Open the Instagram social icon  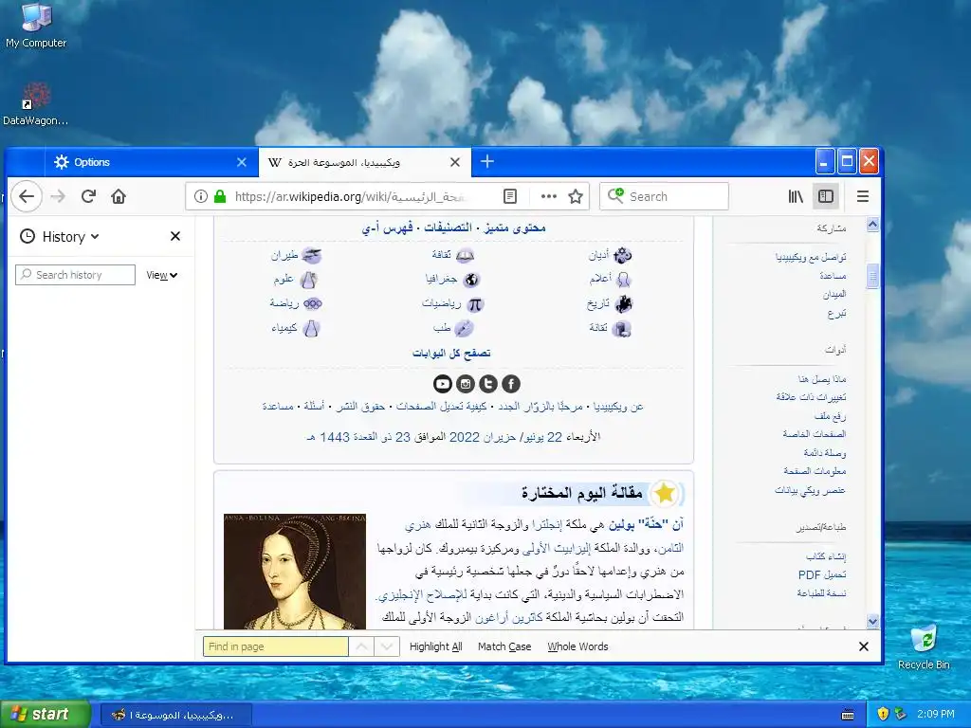[x=466, y=384]
